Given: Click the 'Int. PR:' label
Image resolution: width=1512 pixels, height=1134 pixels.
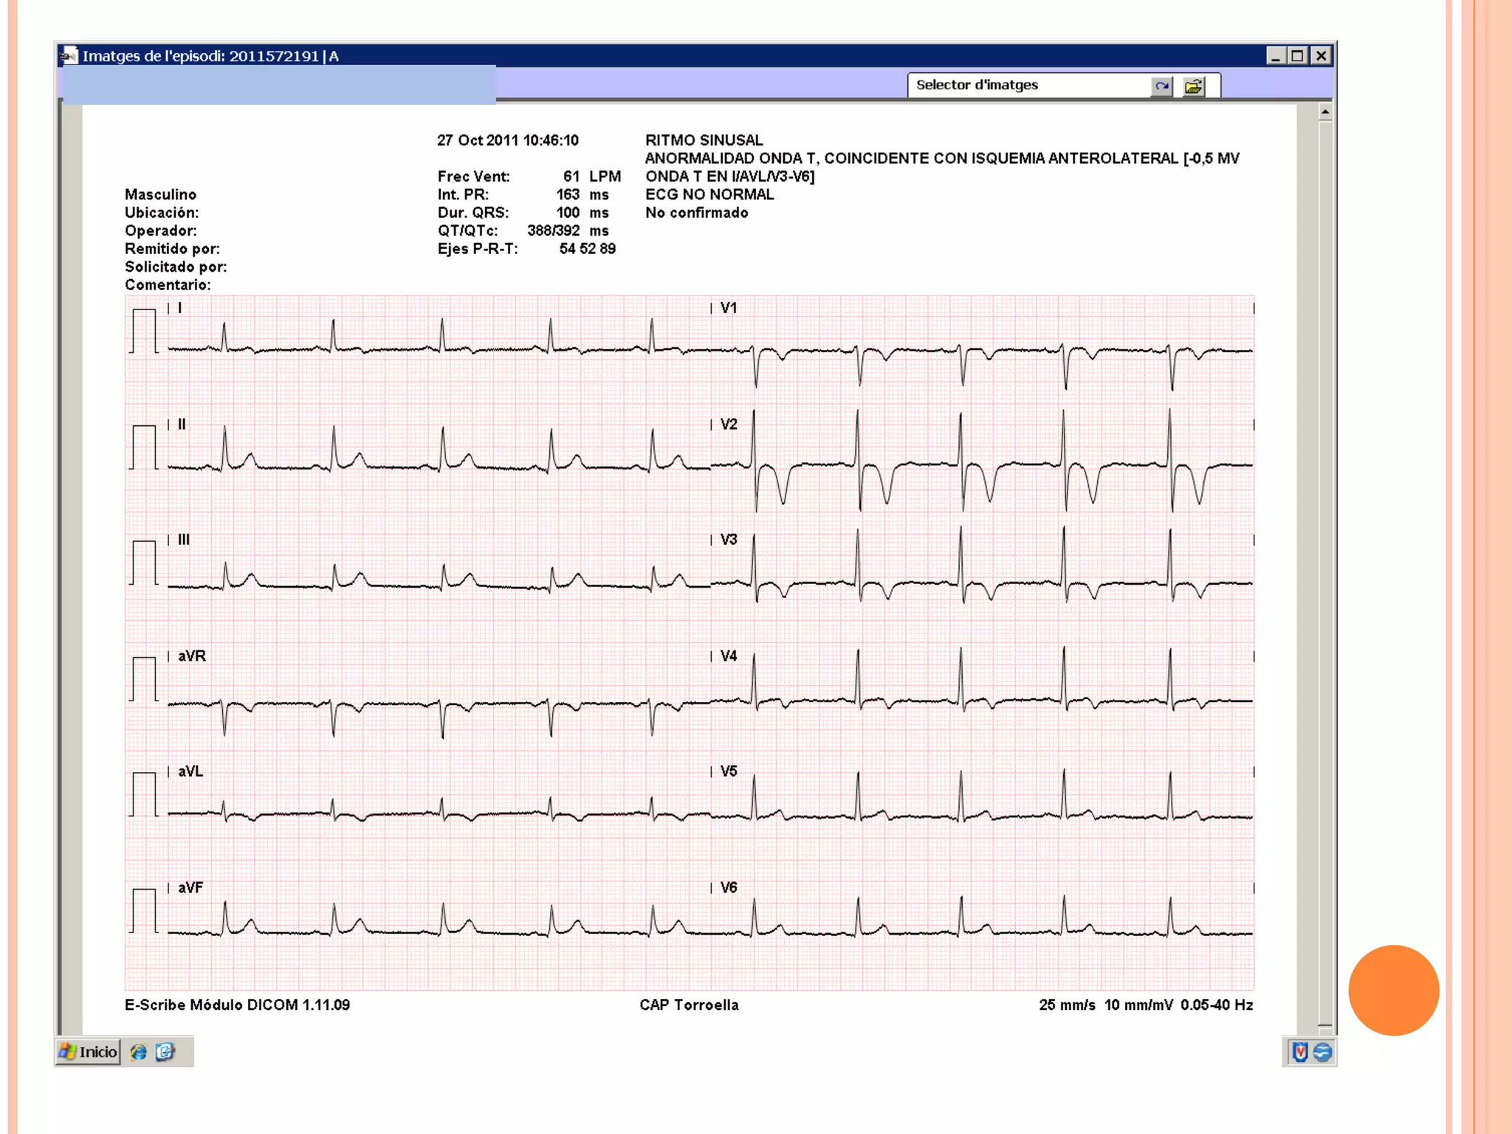Looking at the screenshot, I should point(463,195).
